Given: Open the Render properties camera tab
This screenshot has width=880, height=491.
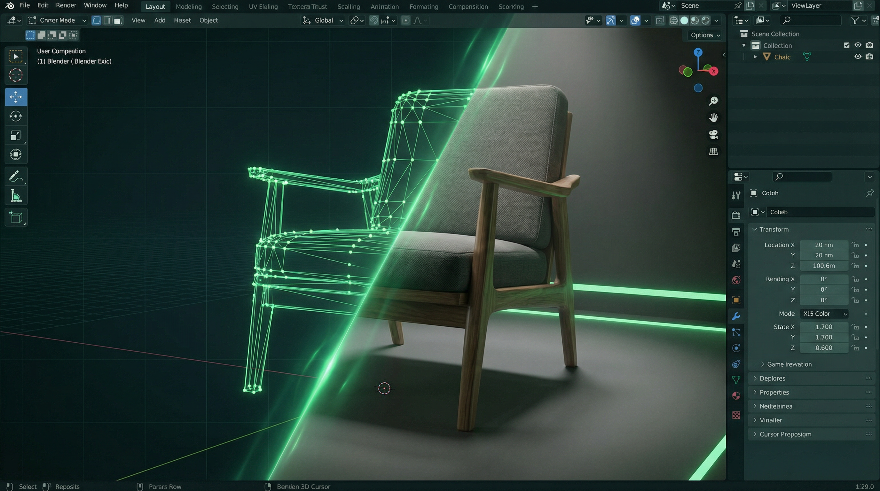Looking at the screenshot, I should [x=736, y=214].
